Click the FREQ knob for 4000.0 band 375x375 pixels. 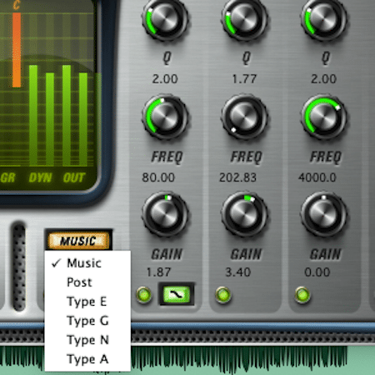[323, 117]
